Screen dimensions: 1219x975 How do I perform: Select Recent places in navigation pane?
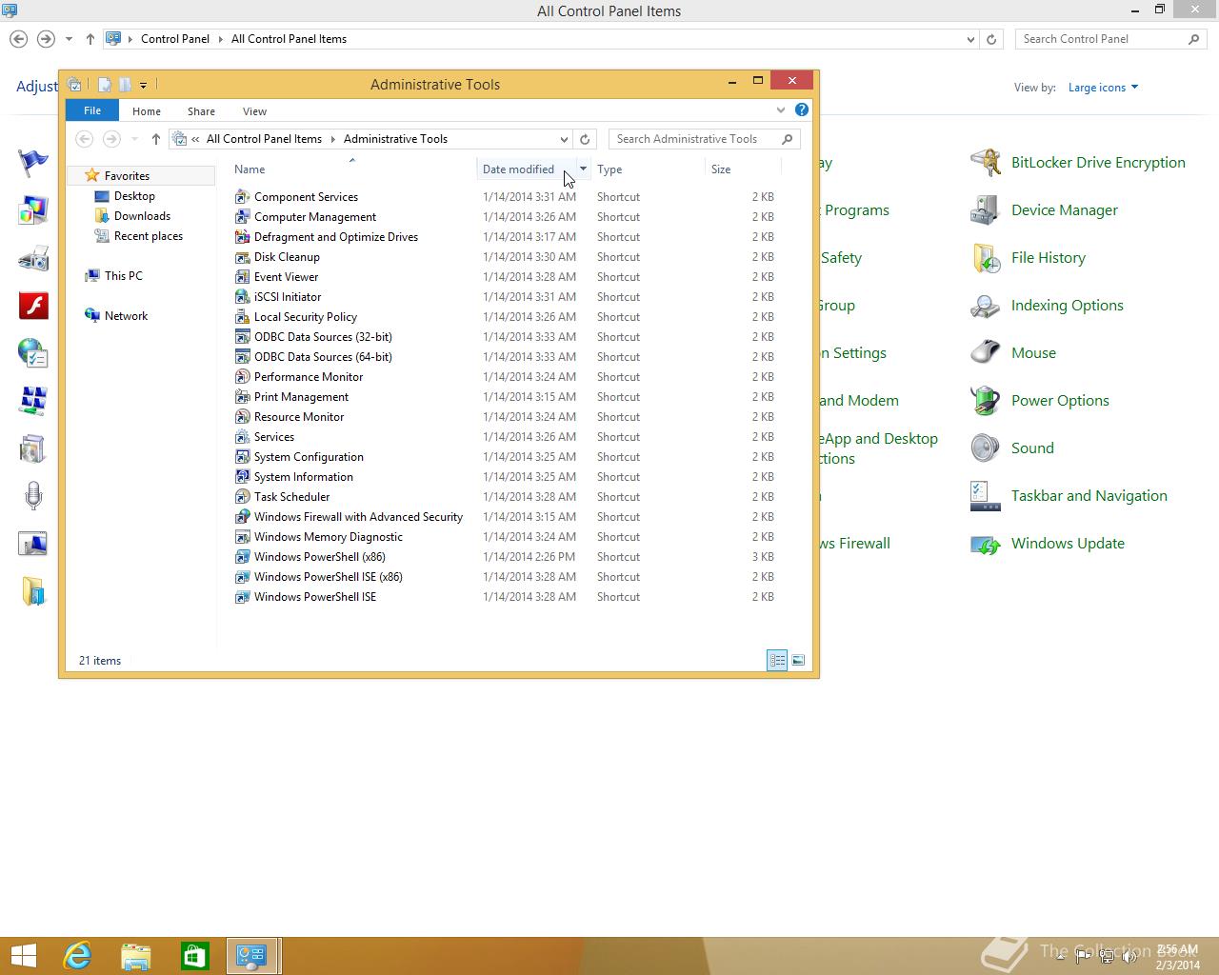[x=148, y=236]
